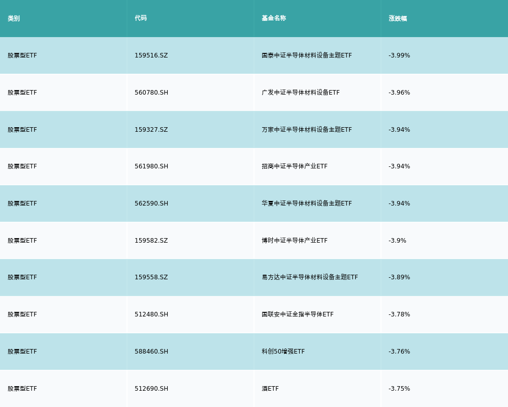Click the -3.75% change value

coord(399,389)
